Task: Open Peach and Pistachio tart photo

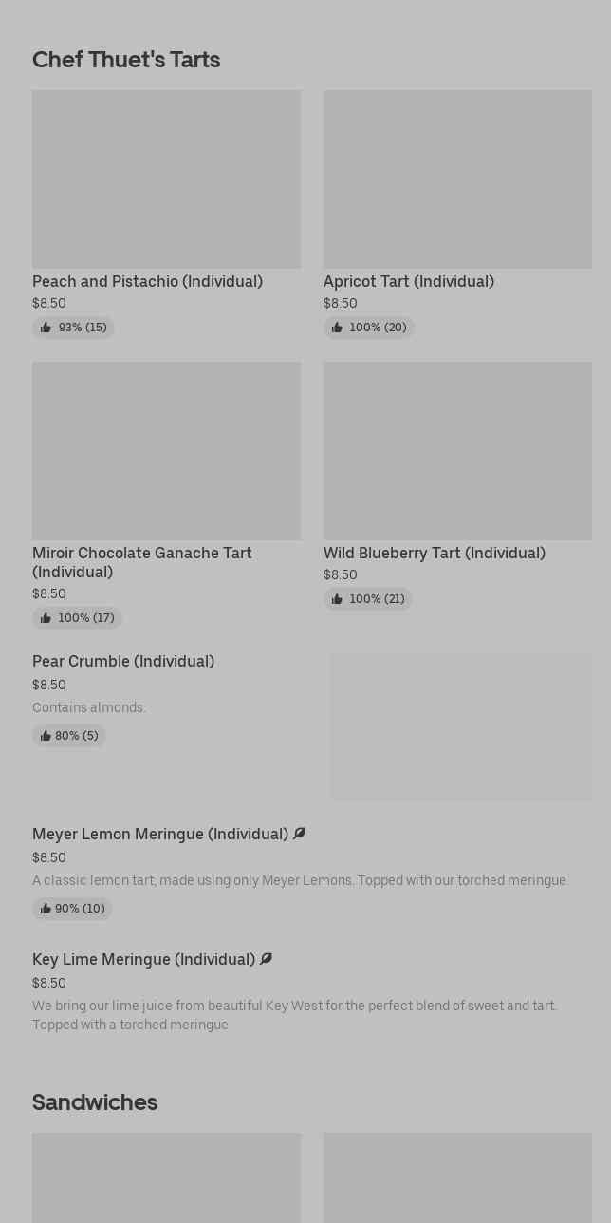Action: pyautogui.click(x=166, y=179)
